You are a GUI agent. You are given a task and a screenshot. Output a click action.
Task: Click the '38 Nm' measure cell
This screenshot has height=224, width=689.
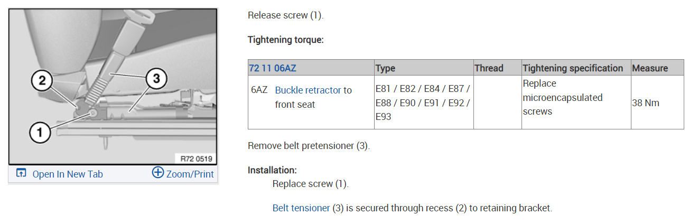point(646,103)
